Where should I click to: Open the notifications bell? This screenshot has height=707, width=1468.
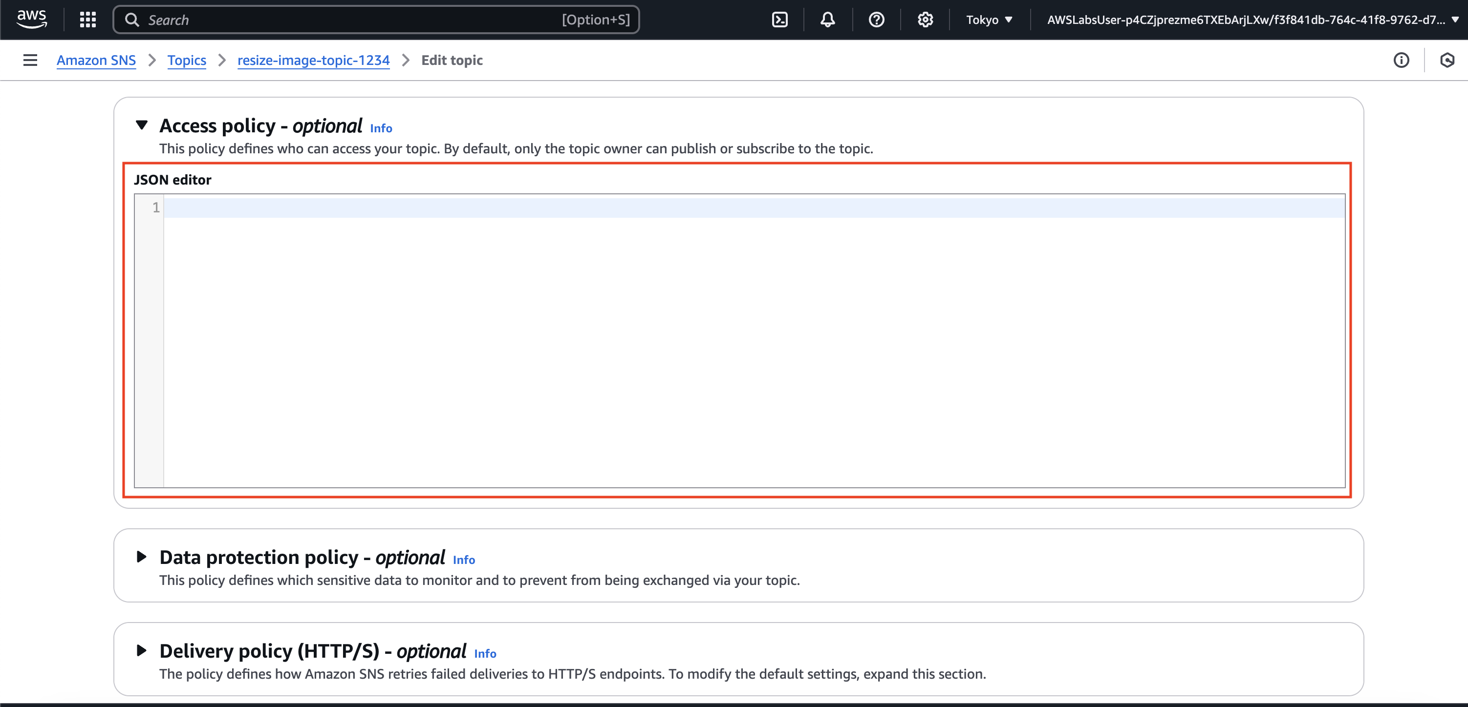pyautogui.click(x=827, y=20)
